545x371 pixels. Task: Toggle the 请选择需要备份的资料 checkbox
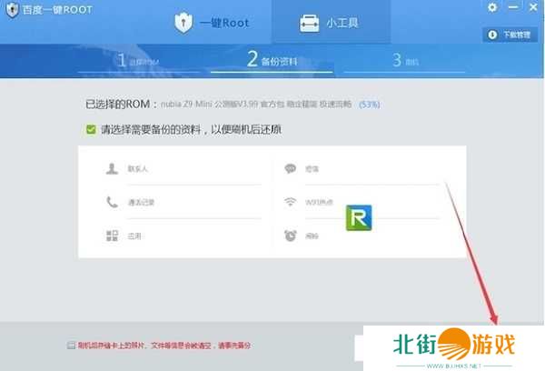[91, 130]
